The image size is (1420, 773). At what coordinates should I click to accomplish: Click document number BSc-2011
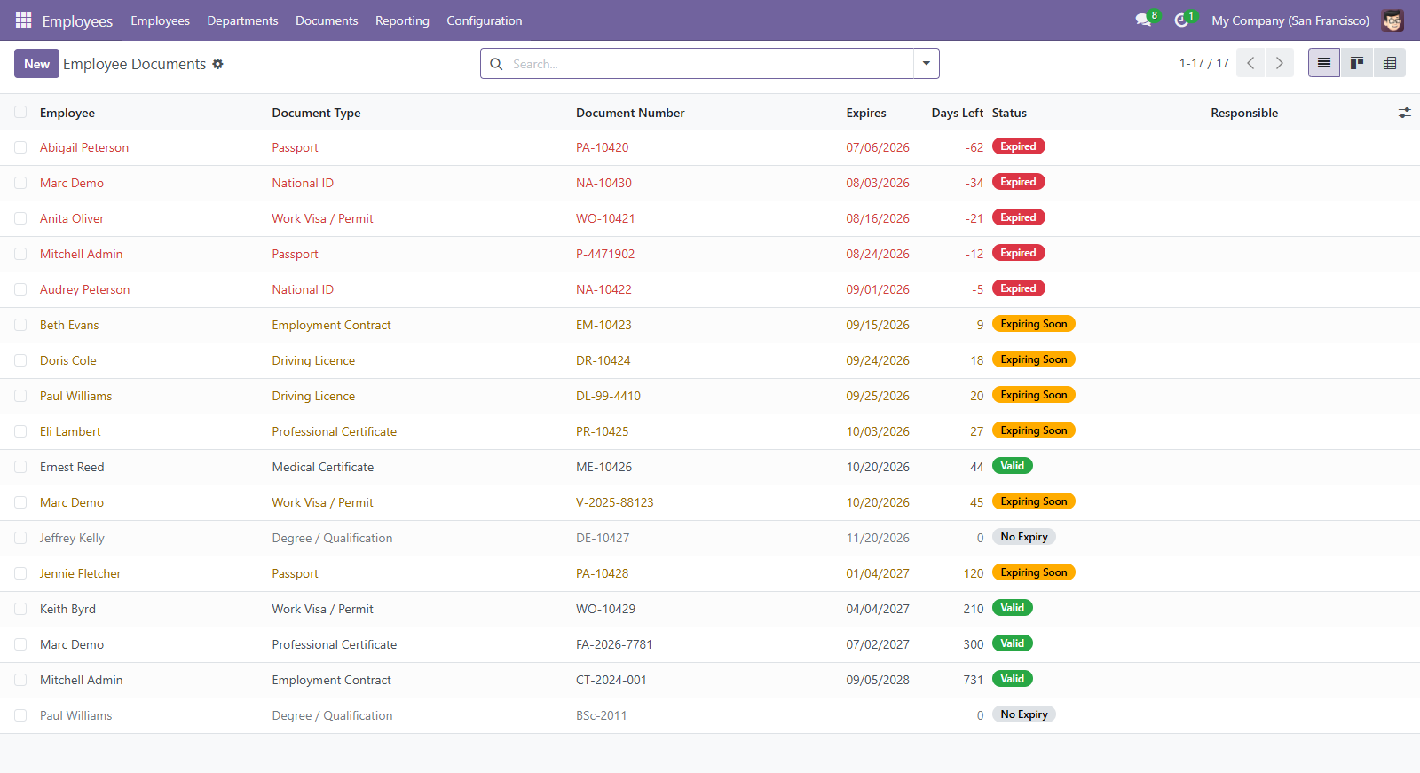602,715
